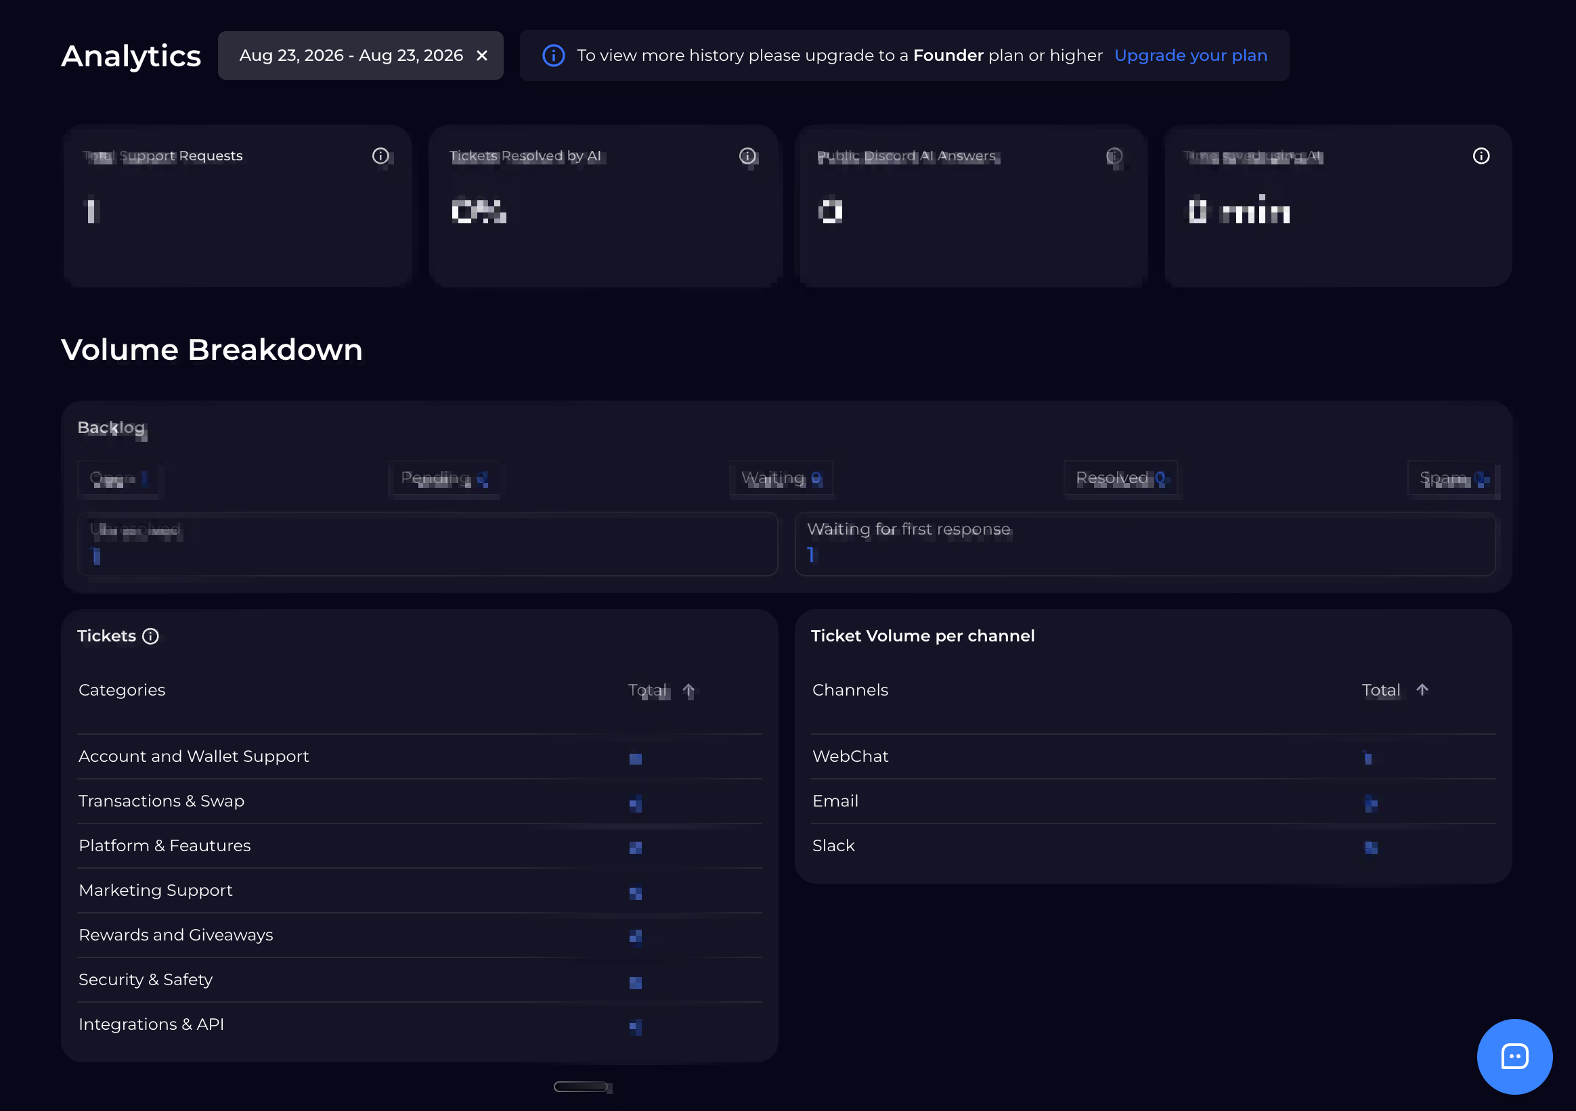
Task: Select the Open backlog status
Action: [x=119, y=478]
